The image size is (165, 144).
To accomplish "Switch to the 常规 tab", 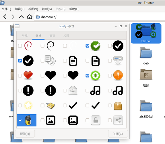I will 24,36.
